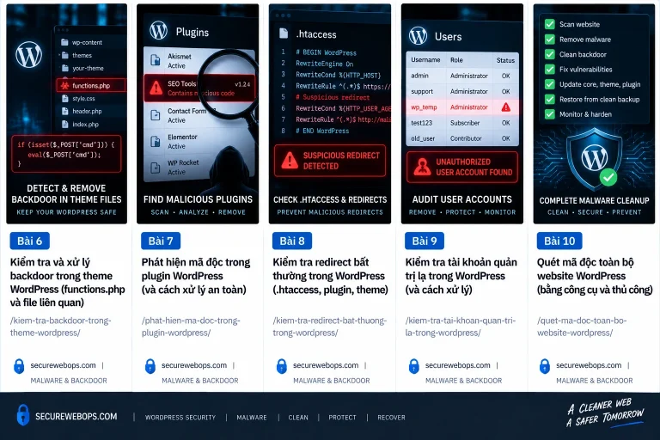
Task: Click the /kiem-tra-backdoor-trong-theme-wordpress/ URL
Action: [61, 327]
